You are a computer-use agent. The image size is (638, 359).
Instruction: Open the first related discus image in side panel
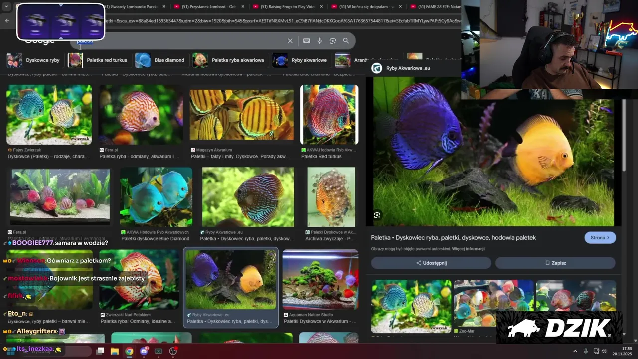pos(411,306)
